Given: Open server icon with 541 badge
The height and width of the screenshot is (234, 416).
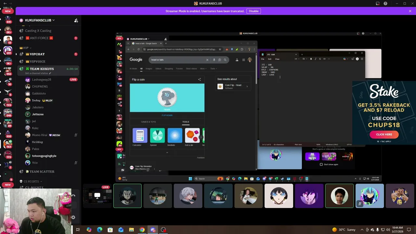Looking at the screenshot, I should pos(8,19).
